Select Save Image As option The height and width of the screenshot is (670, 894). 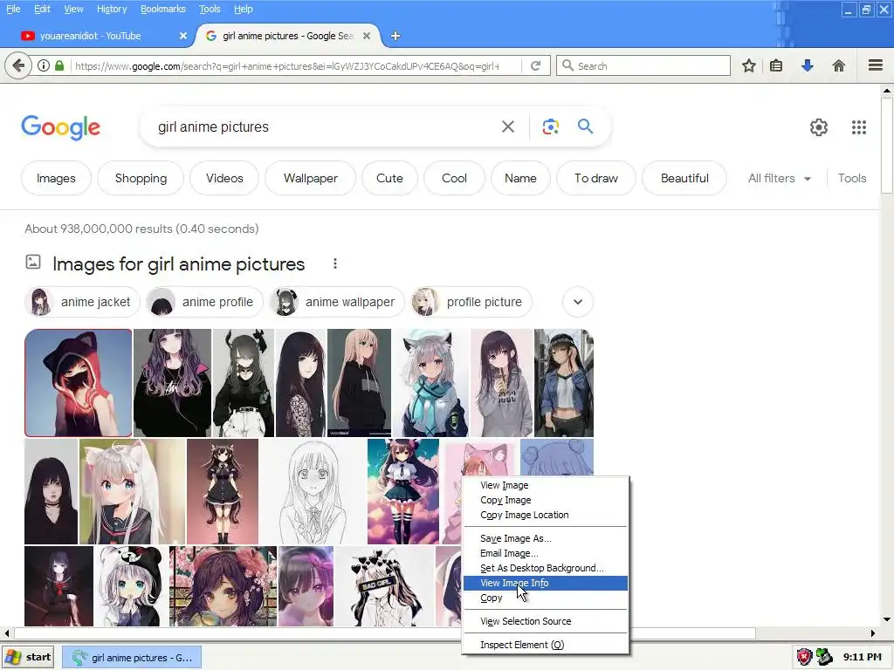point(545,538)
